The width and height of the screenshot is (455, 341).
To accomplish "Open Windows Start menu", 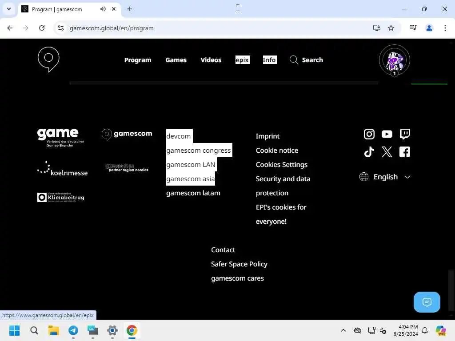I will coord(15,330).
